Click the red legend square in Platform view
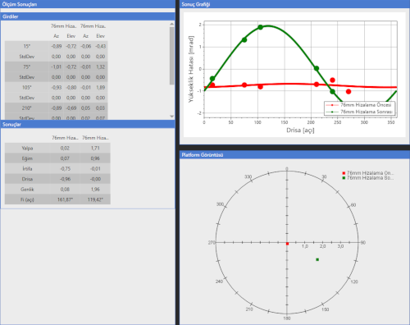 [x=344, y=173]
